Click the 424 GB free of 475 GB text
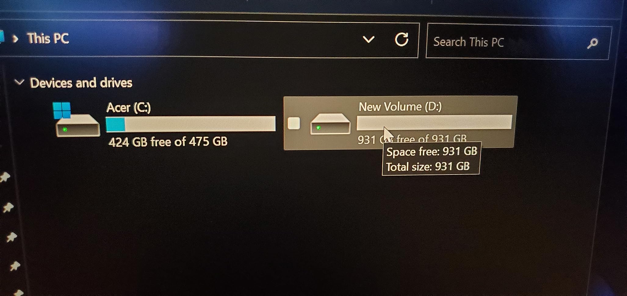Screen dimensions: 627x296 [168, 142]
